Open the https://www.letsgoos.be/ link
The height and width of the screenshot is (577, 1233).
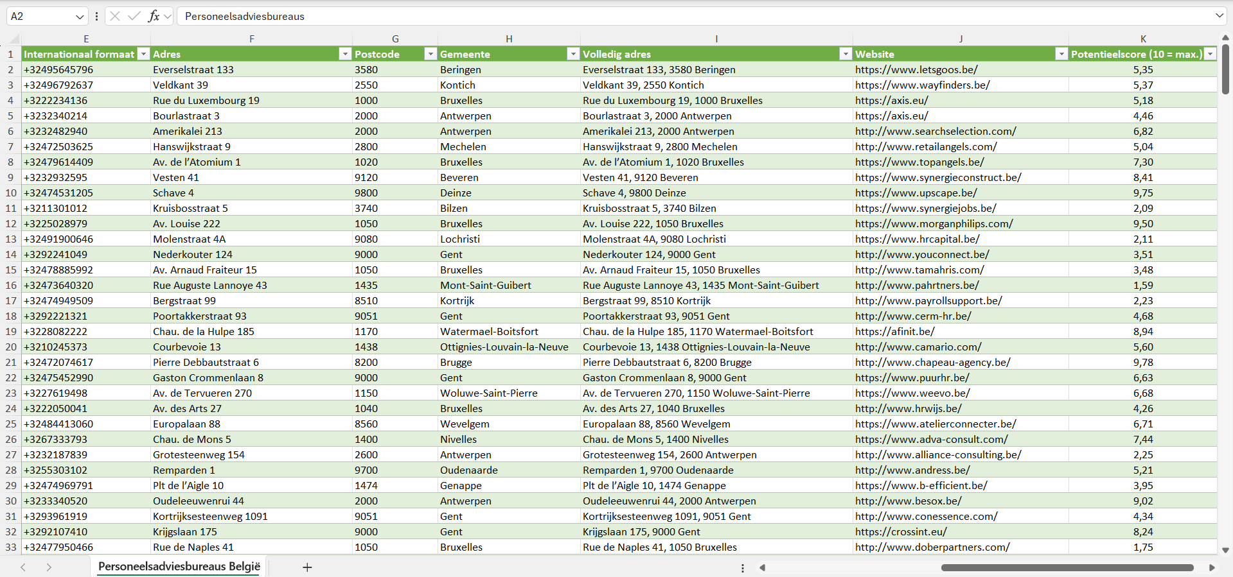[916, 69]
